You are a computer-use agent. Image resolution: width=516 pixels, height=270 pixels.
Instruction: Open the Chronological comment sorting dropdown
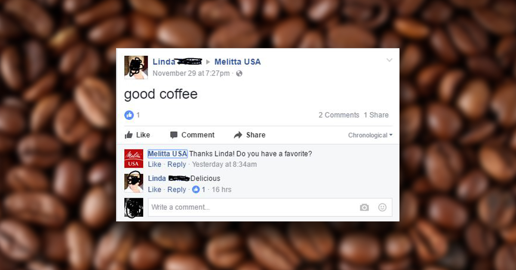click(370, 135)
